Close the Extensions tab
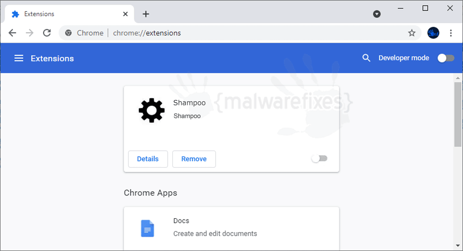Viewport: 463px width, 251px height. point(125,14)
